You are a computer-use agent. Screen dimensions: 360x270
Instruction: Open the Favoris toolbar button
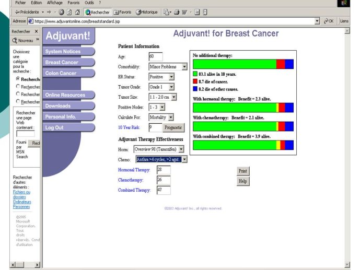click(122, 12)
